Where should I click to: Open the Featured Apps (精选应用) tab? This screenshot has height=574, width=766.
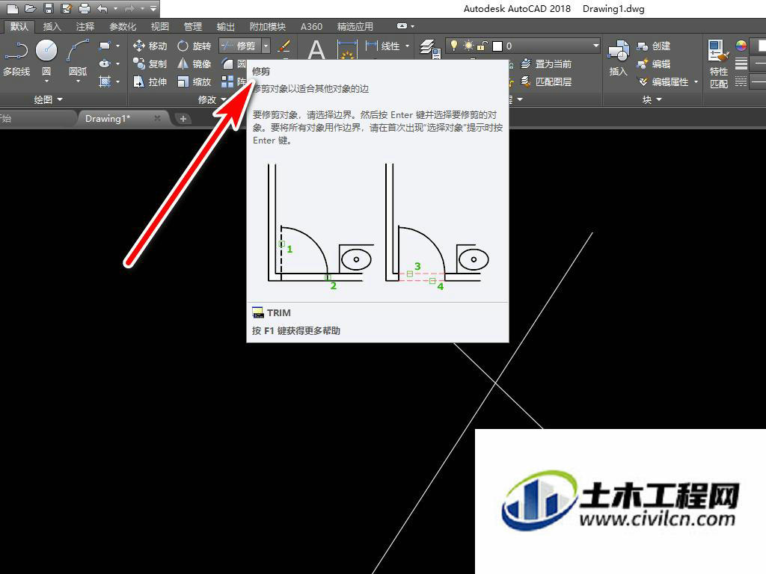coord(355,26)
